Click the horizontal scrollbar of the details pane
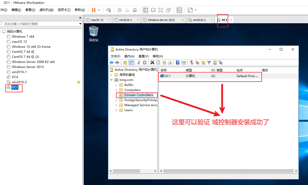 (x=228, y=171)
